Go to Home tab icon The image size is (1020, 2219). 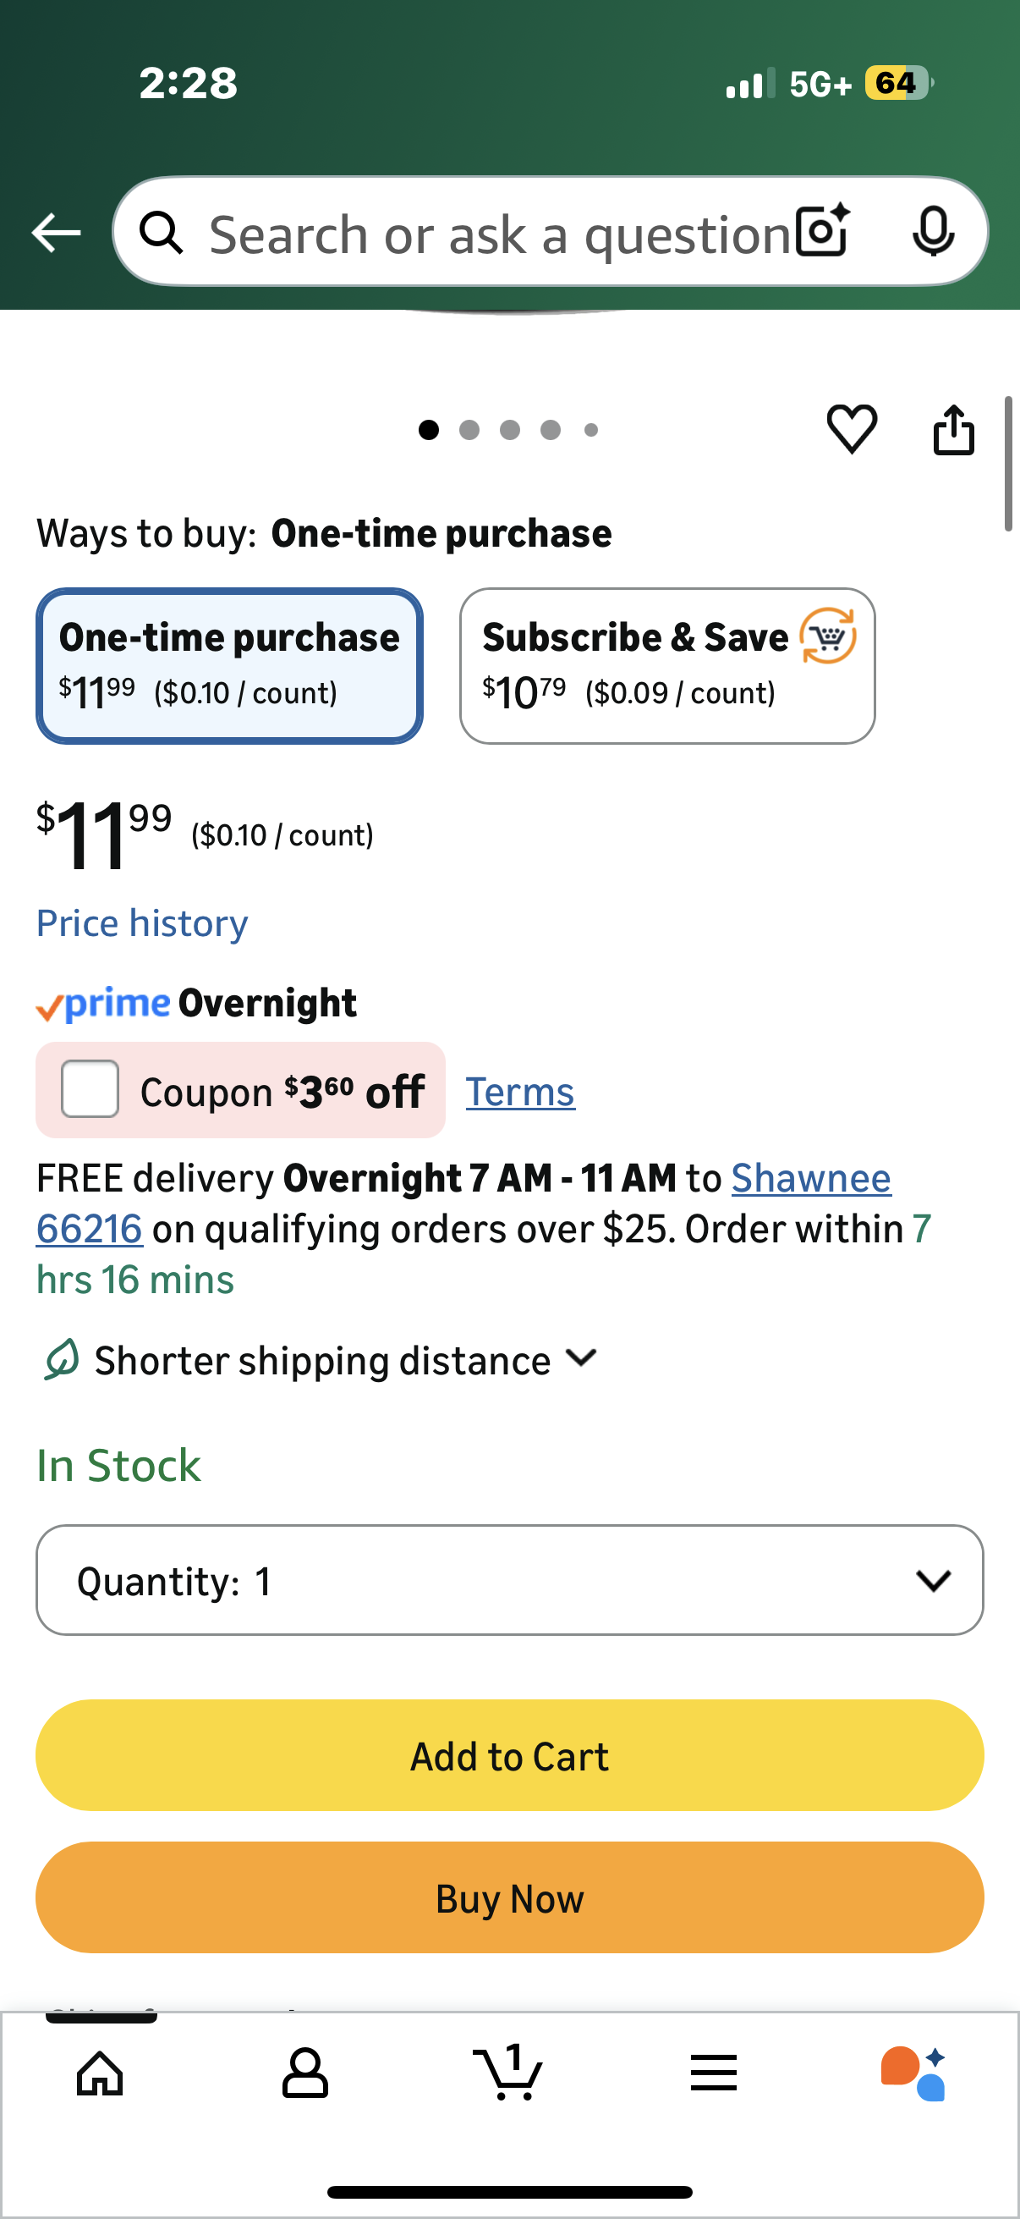100,2073
